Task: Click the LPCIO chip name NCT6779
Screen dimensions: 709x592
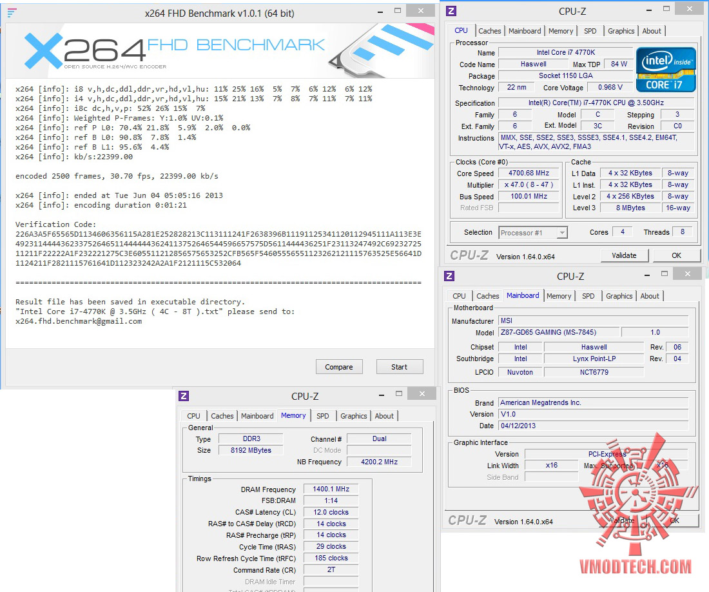Action: [x=594, y=372]
